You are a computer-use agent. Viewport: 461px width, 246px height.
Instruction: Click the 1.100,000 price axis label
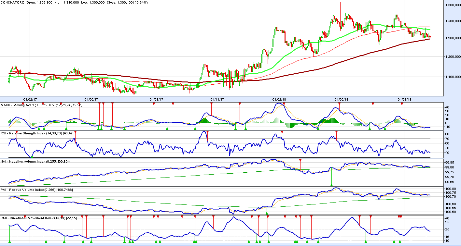pyautogui.click(x=452, y=77)
